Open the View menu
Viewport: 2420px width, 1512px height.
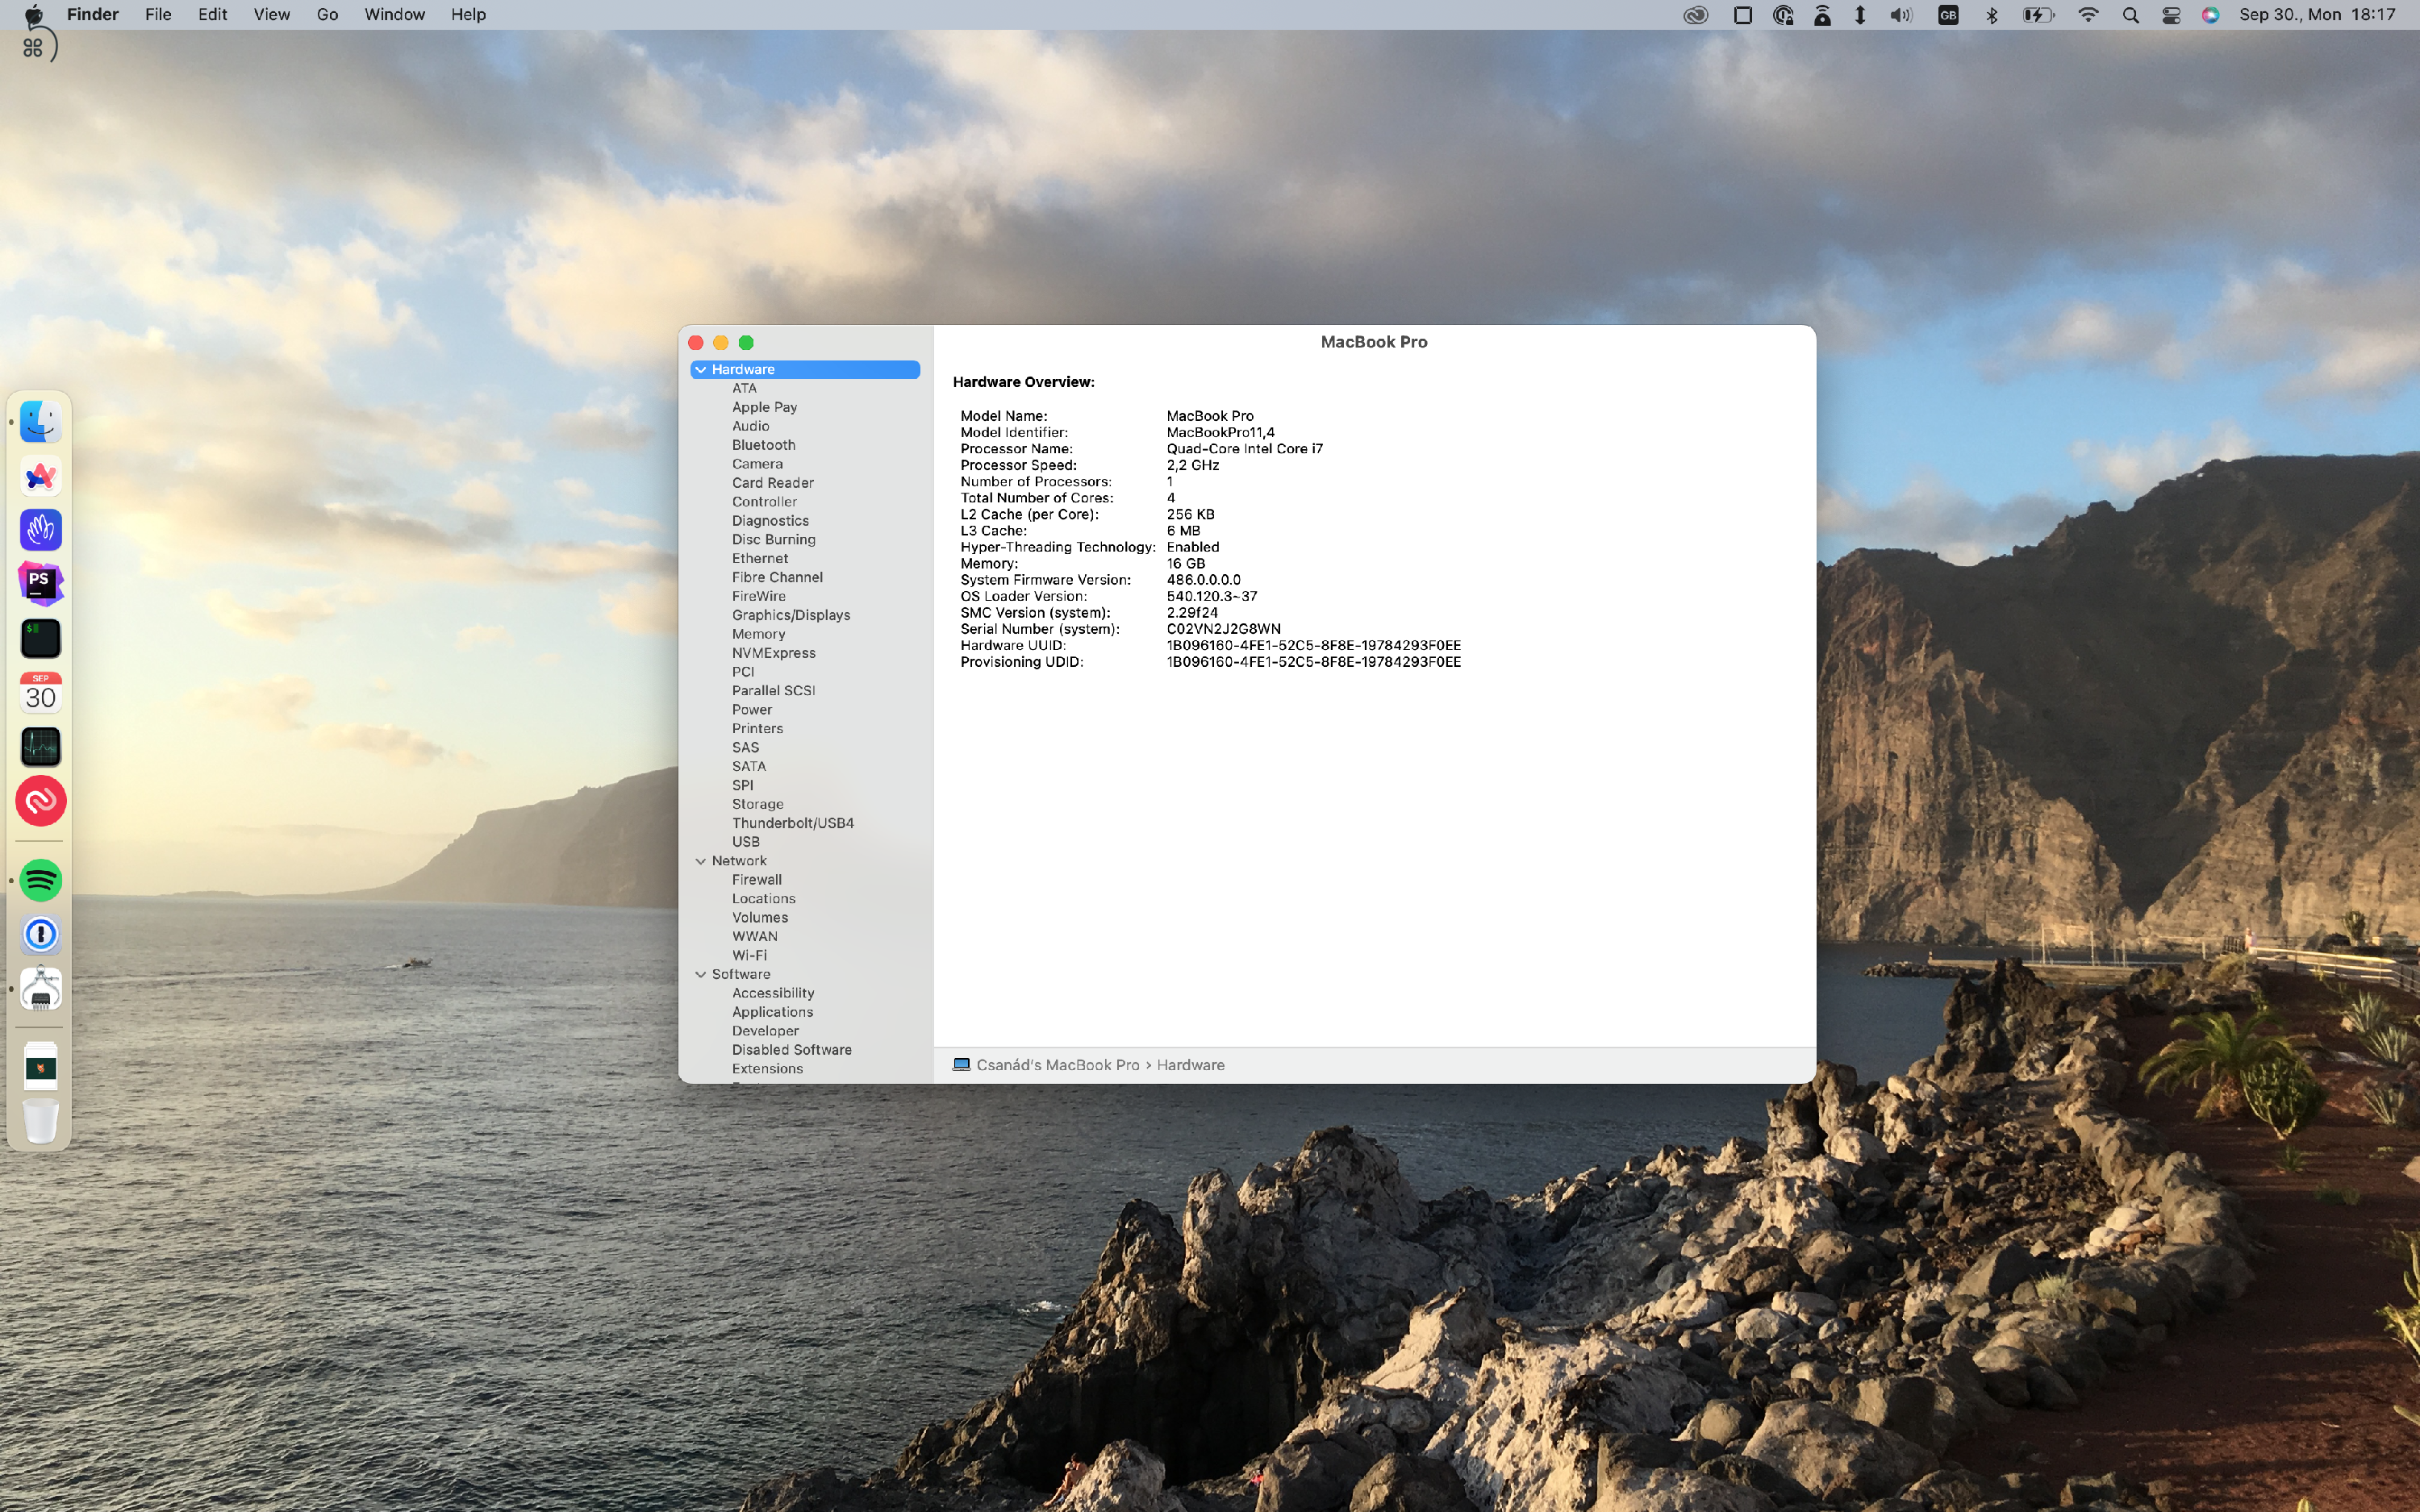coord(272,14)
